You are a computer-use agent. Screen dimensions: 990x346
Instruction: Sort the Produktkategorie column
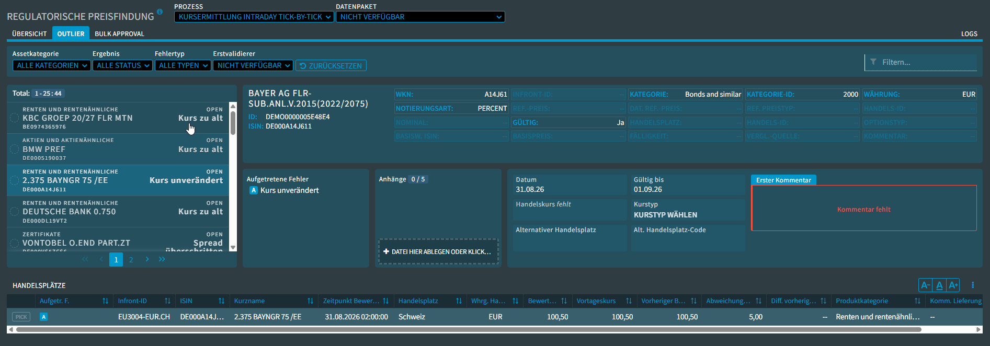(x=917, y=301)
